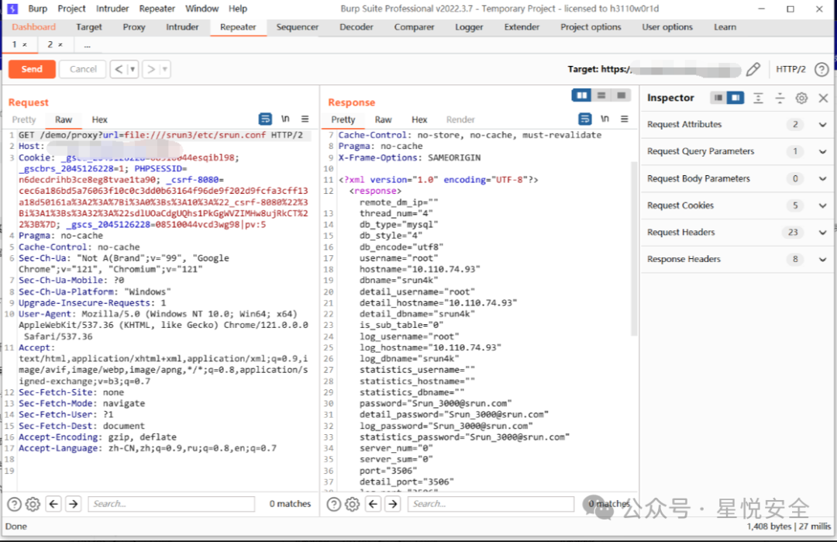Switch to the Logger tab
Viewport: 837px width, 542px height.
click(x=469, y=26)
